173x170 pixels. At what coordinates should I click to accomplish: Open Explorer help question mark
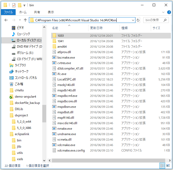click(169, 12)
